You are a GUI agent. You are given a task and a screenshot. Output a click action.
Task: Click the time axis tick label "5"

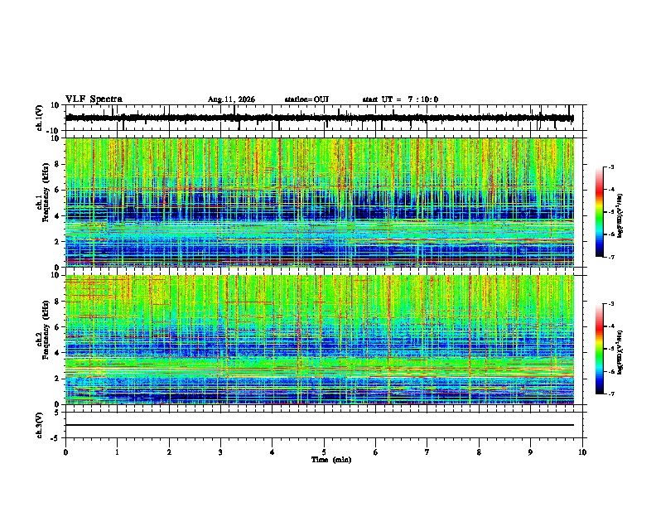pos(324,452)
